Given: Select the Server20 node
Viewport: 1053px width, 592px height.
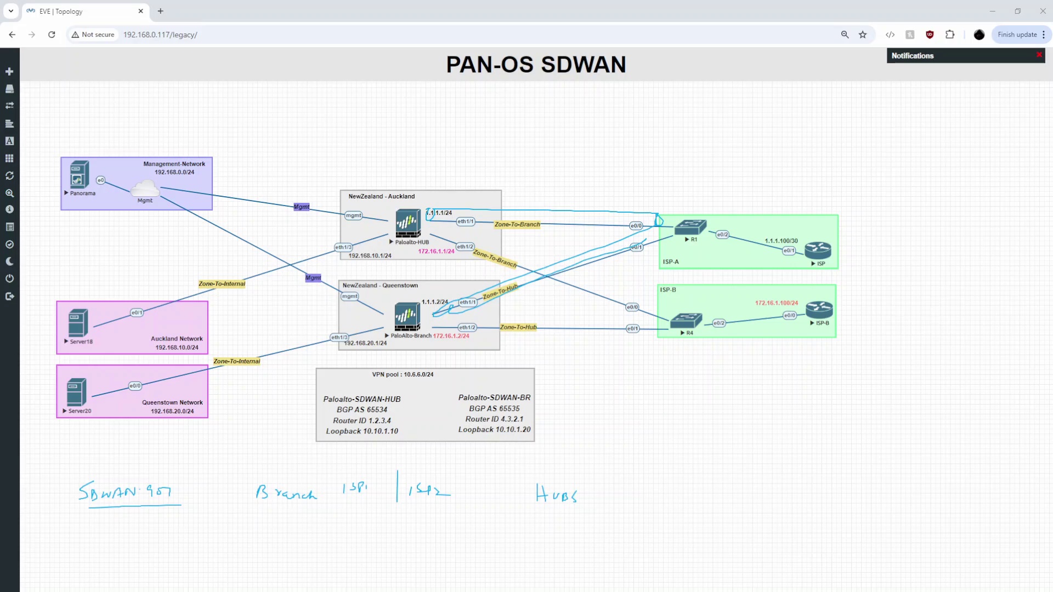Looking at the screenshot, I should point(77,392).
